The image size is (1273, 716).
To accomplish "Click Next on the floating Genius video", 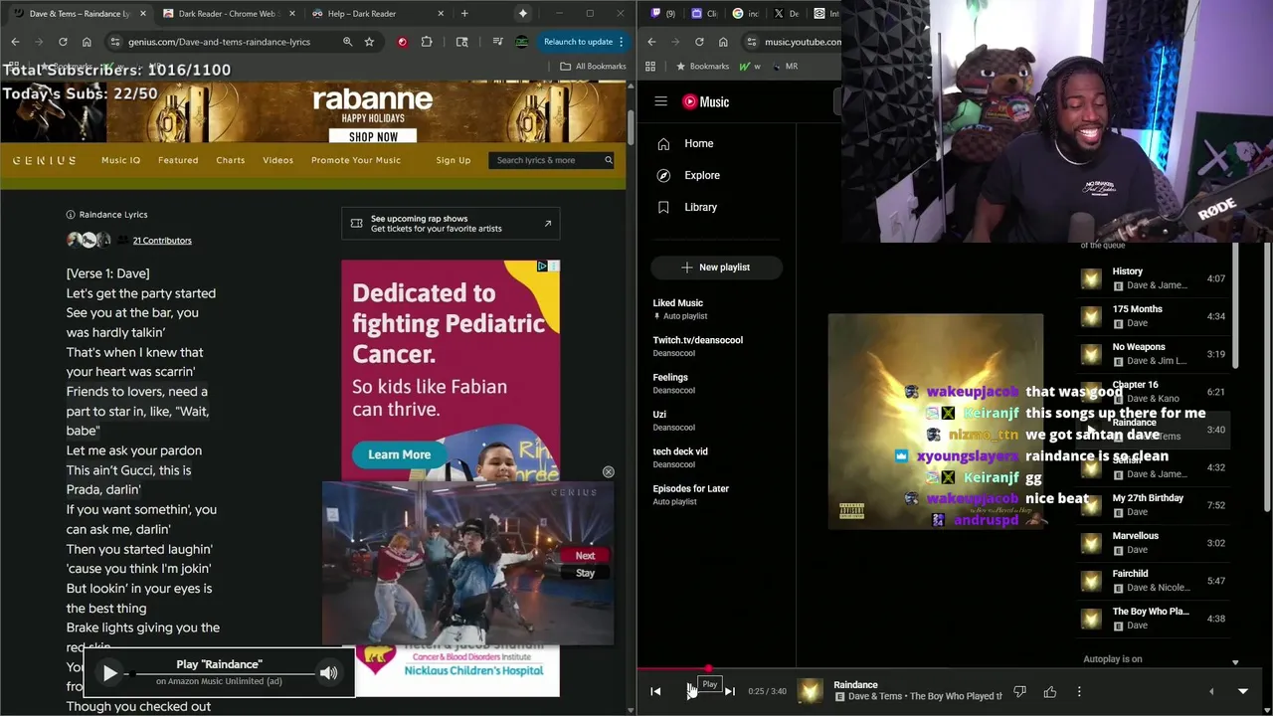I will 585,556.
